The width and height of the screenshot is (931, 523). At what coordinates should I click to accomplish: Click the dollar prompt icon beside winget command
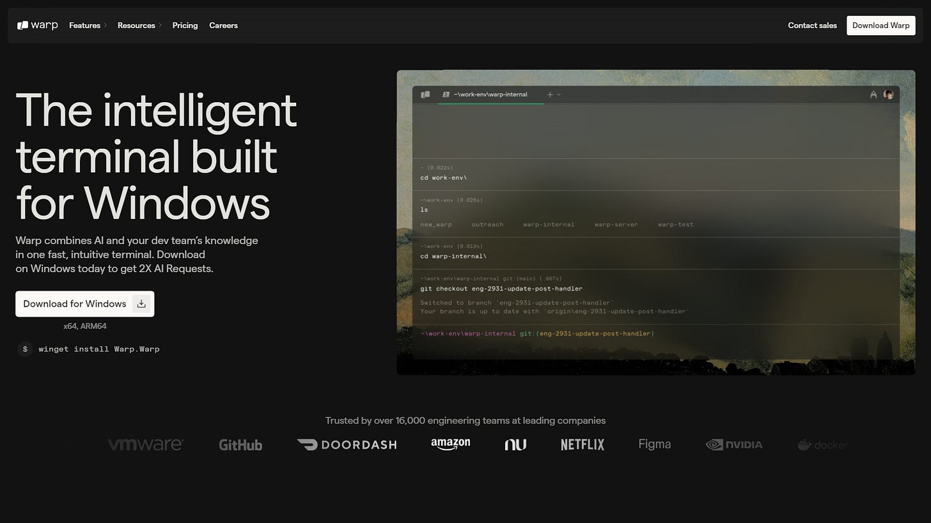tap(25, 349)
